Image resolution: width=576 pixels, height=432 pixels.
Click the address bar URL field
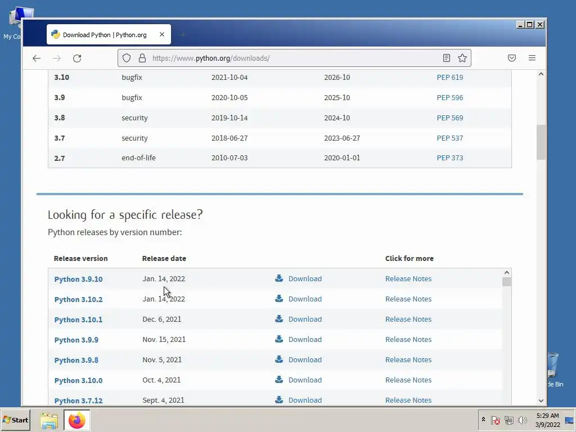click(294, 58)
